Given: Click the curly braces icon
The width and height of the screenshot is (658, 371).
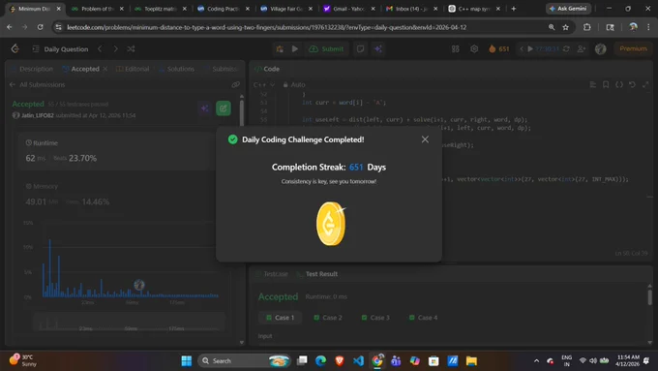Looking at the screenshot, I should (619, 84).
